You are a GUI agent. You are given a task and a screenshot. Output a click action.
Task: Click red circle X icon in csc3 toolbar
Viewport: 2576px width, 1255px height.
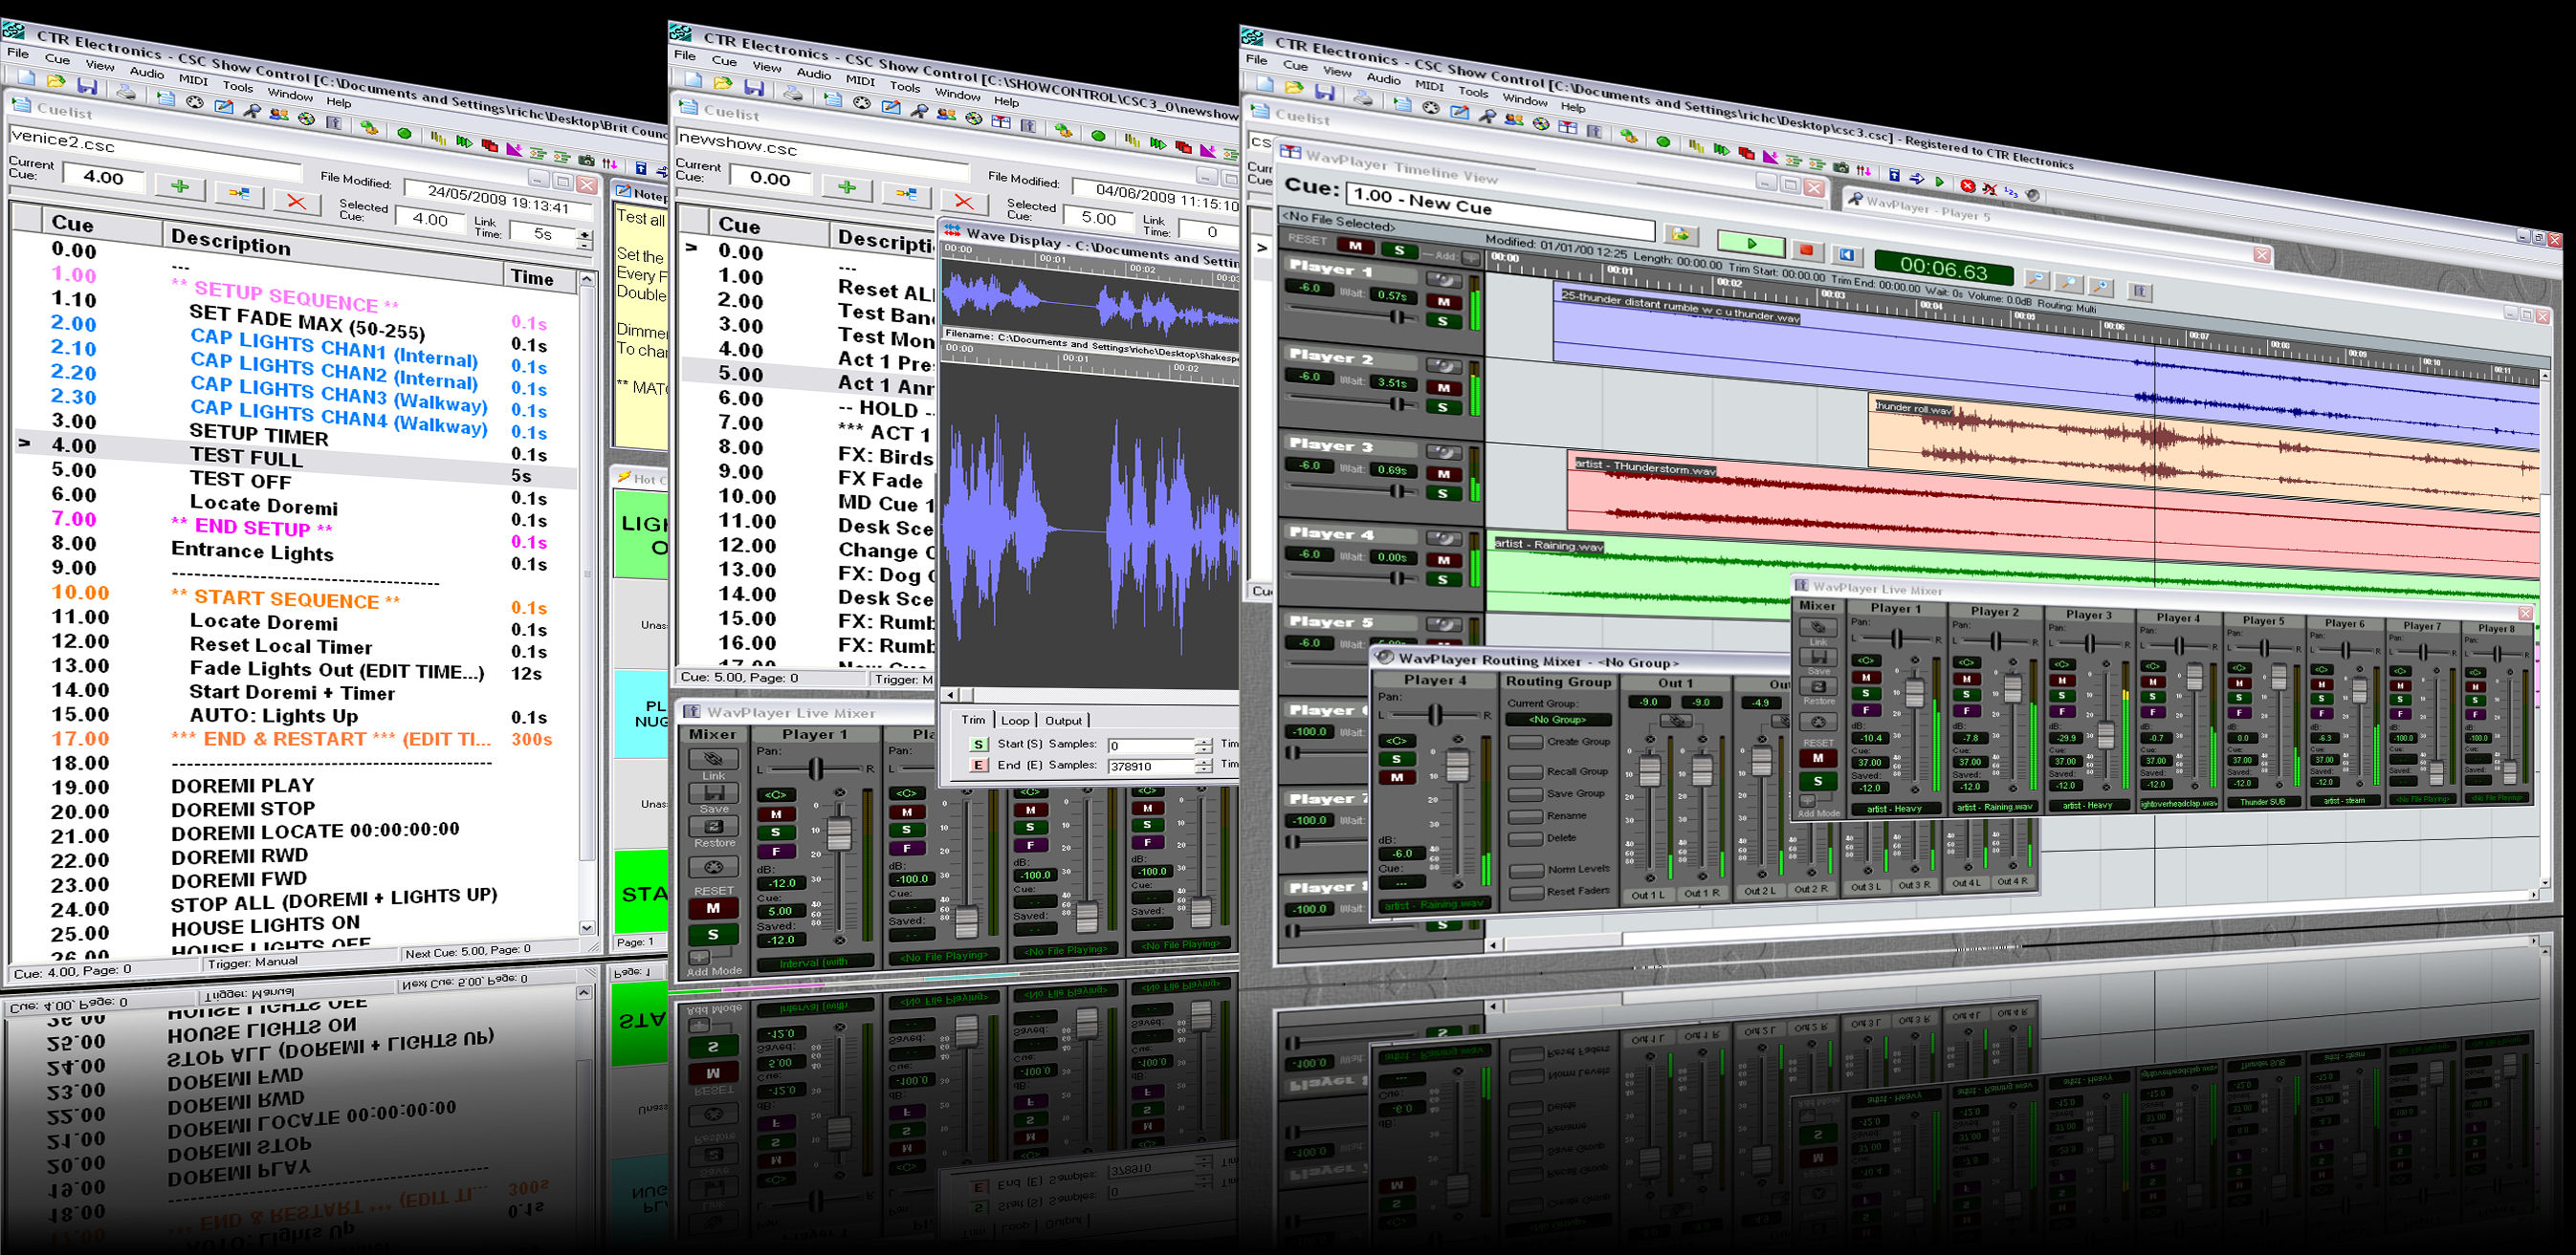point(1967,185)
